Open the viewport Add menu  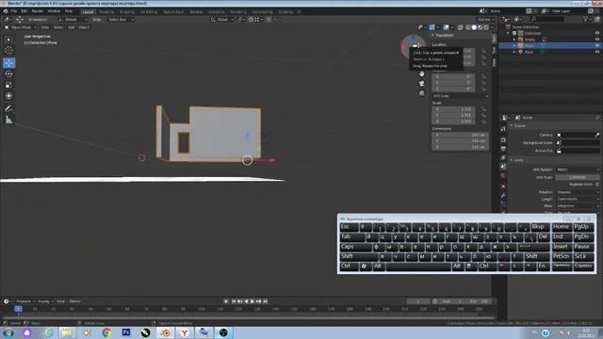pyautogui.click(x=72, y=27)
